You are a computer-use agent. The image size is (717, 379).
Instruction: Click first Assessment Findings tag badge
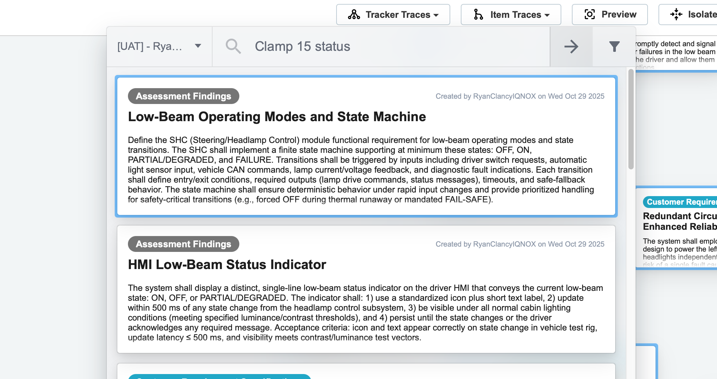click(x=183, y=96)
